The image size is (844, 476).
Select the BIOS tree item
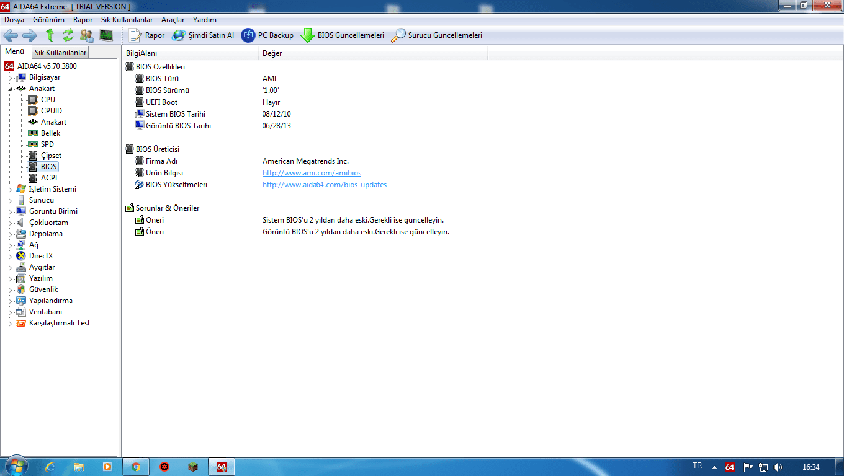[49, 167]
